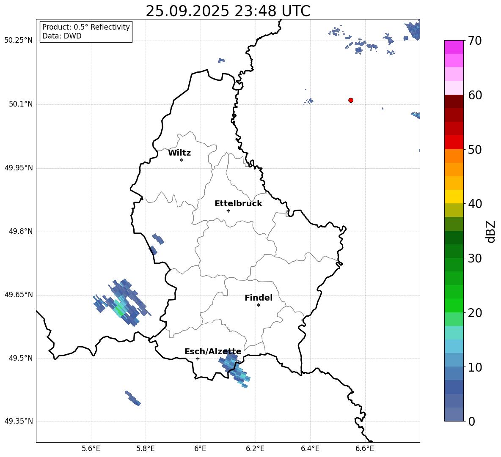Viewport: 501px width, 457px height.
Task: Click the 20 colorbar tick label
Action: pyautogui.click(x=475, y=313)
